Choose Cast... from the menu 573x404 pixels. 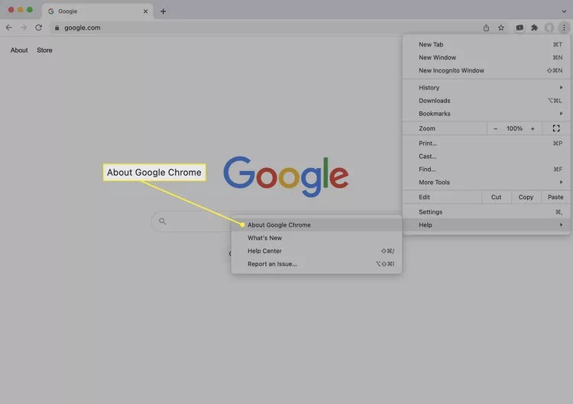pyautogui.click(x=486, y=157)
